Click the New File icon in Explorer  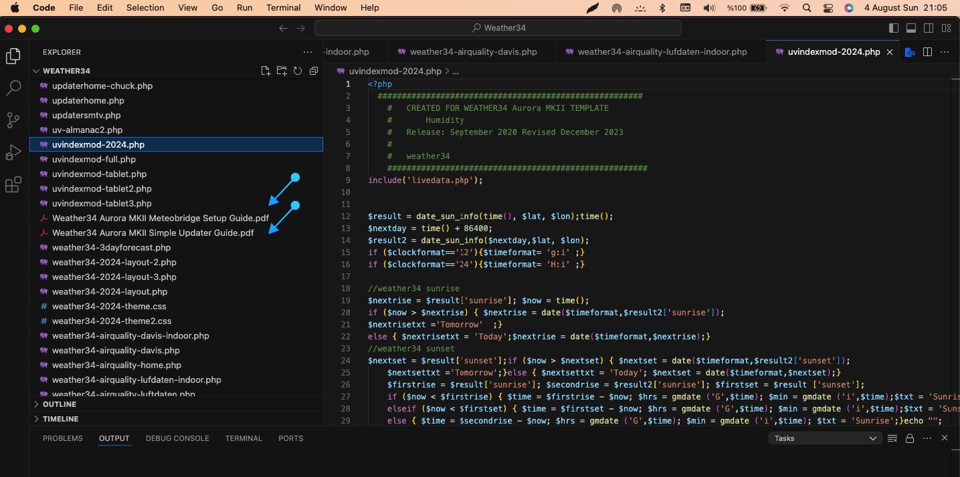[266, 71]
